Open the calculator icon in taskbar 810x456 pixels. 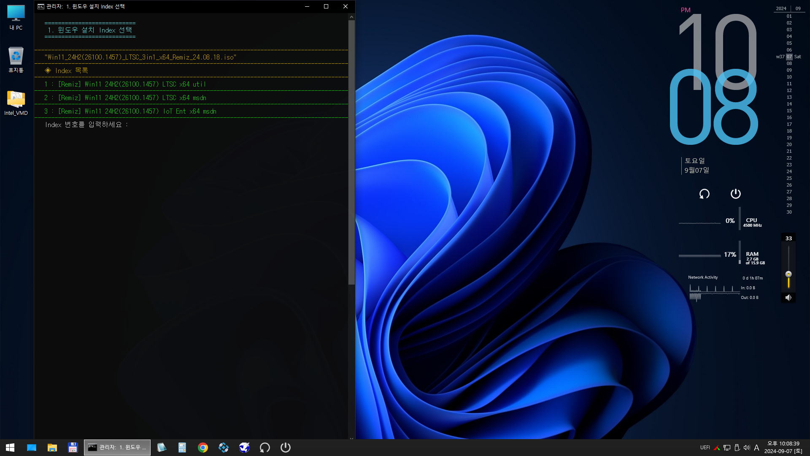point(182,448)
